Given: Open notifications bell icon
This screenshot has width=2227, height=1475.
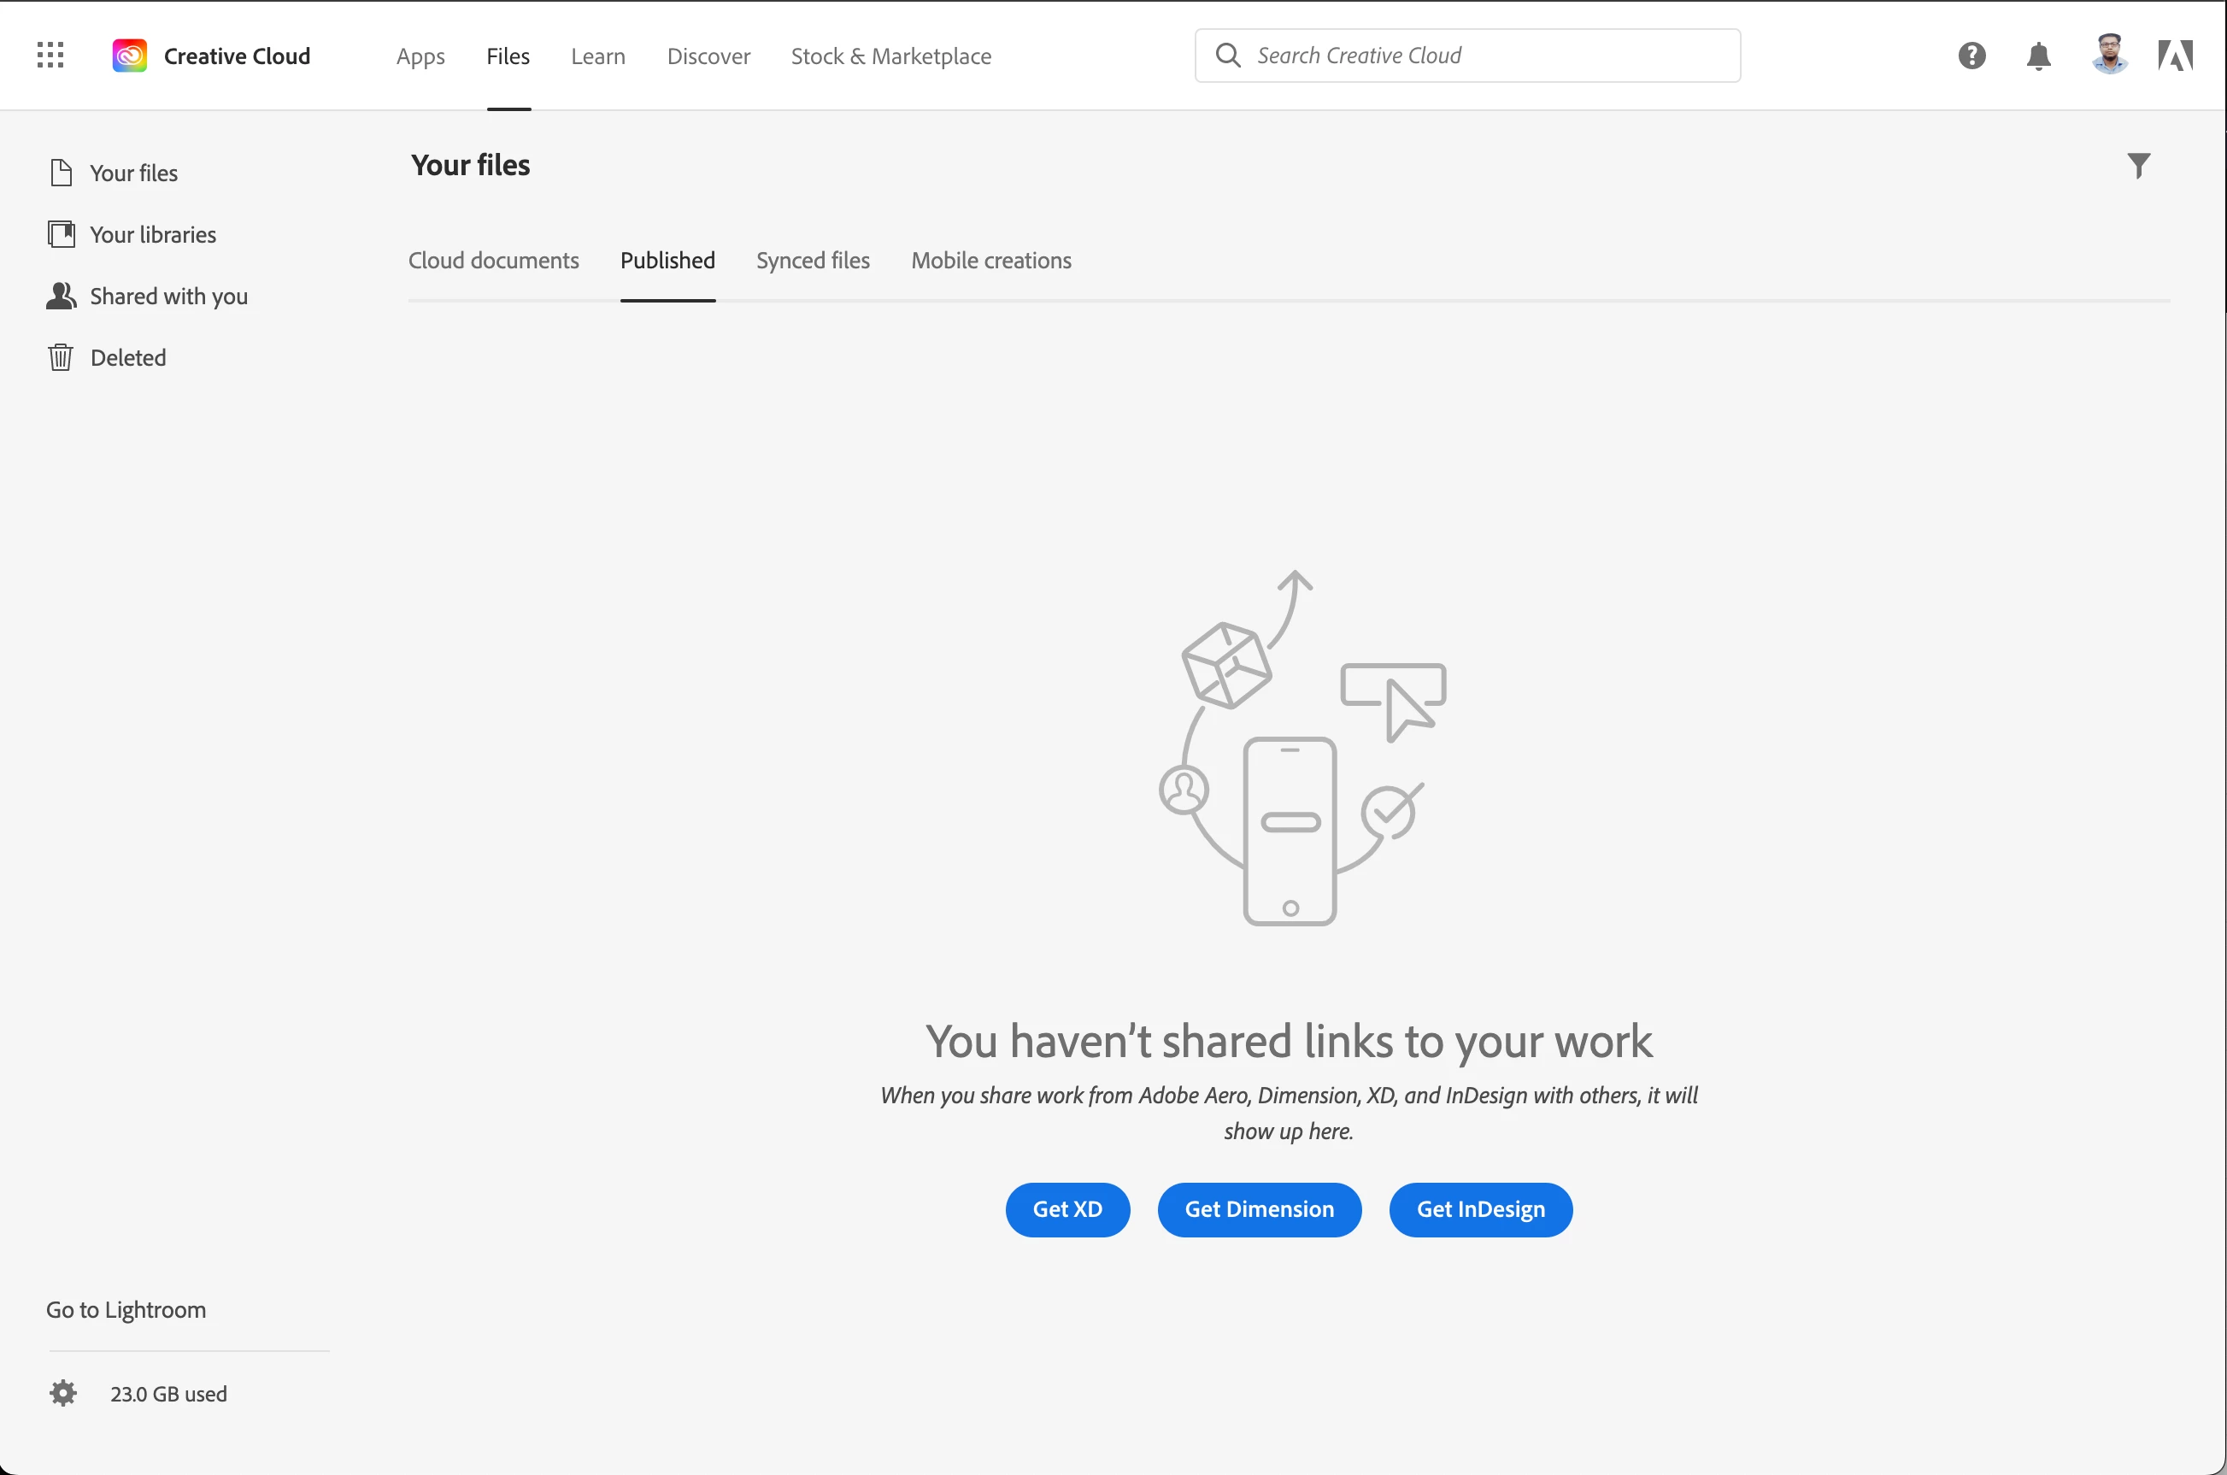Looking at the screenshot, I should point(2038,56).
